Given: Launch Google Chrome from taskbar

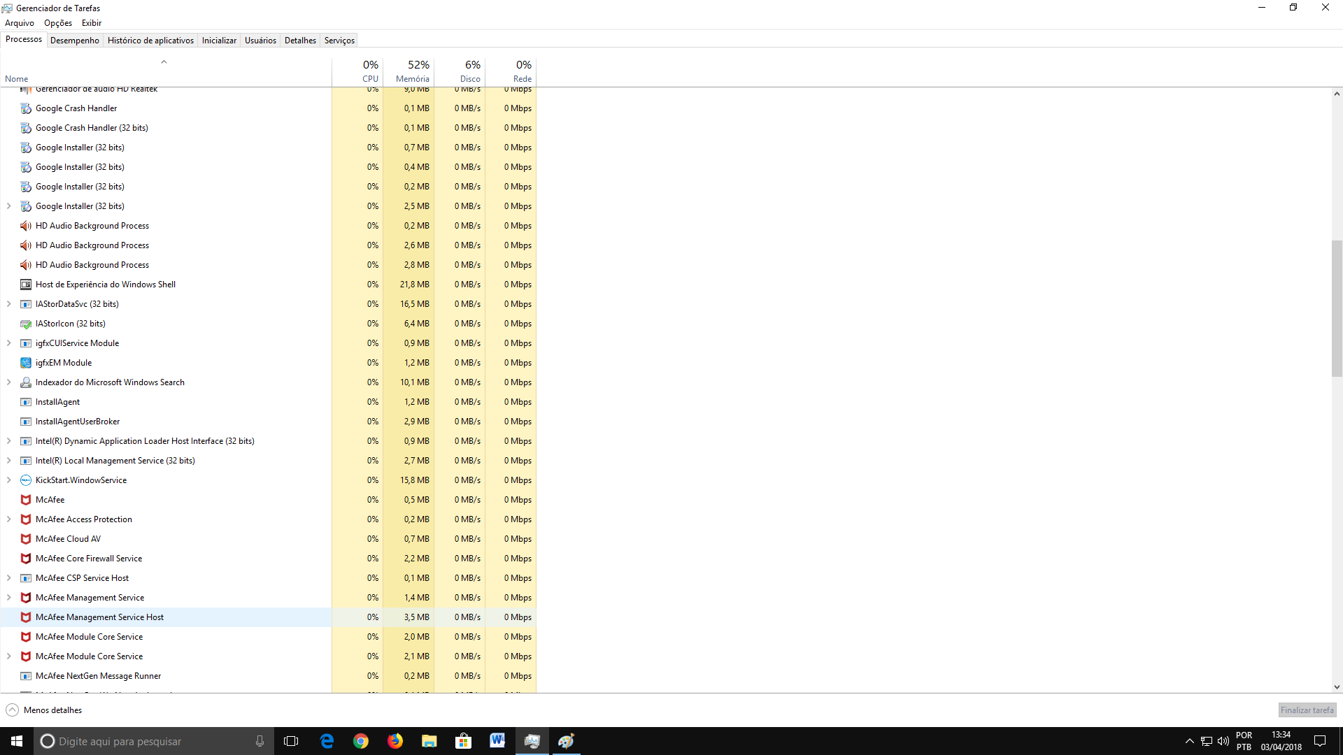Looking at the screenshot, I should point(361,741).
